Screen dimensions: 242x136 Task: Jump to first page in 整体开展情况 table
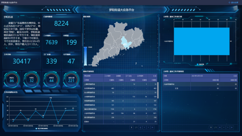coord(140,128)
